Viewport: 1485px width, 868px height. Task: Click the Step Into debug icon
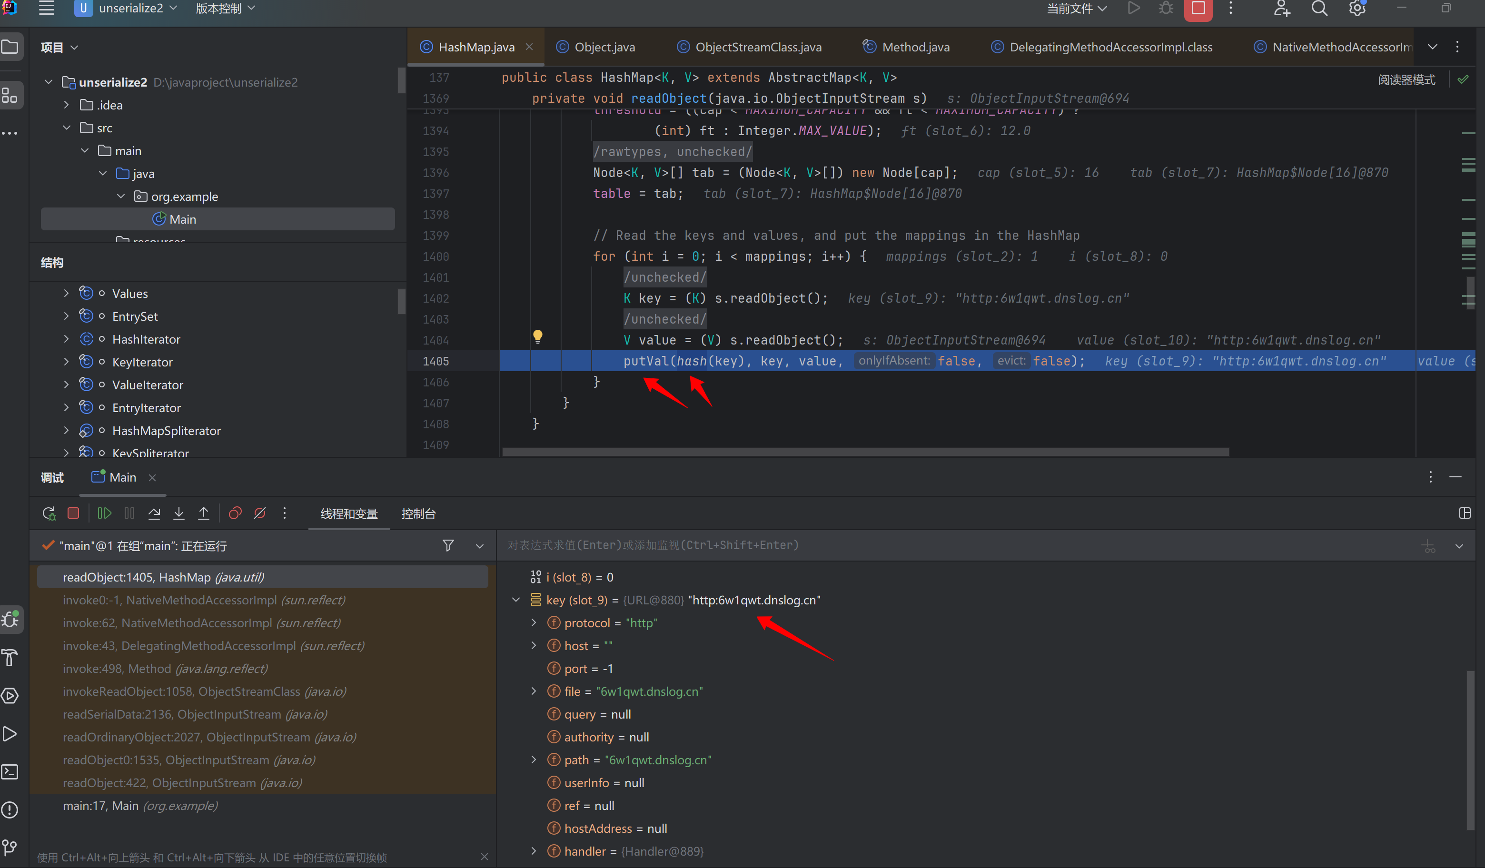179,513
